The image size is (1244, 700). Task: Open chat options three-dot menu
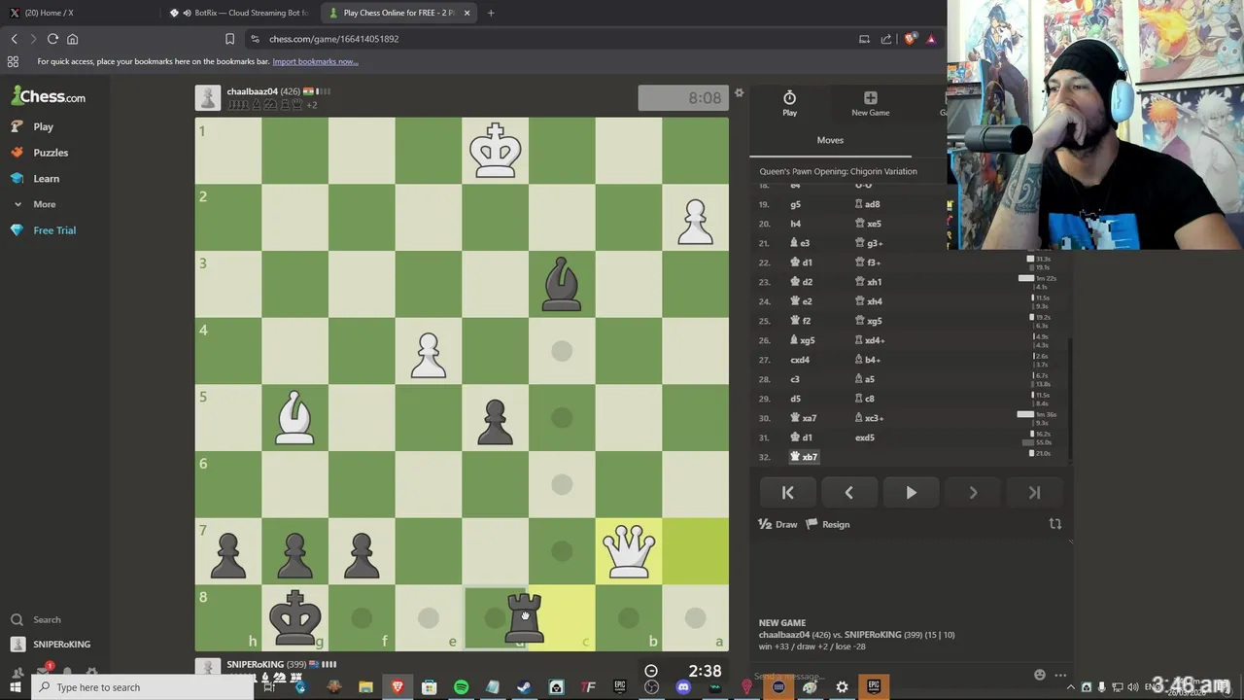pos(1060,675)
